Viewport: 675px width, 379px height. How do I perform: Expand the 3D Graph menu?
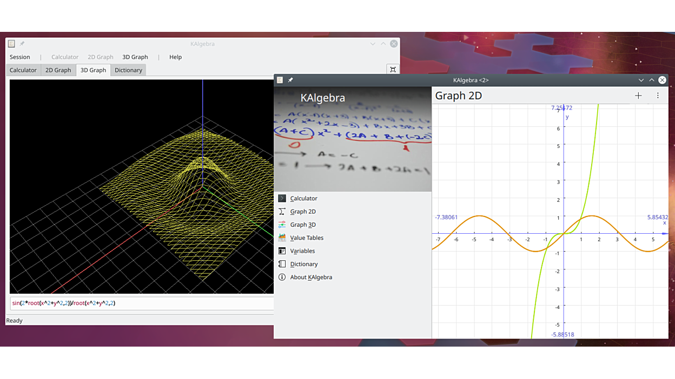135,57
